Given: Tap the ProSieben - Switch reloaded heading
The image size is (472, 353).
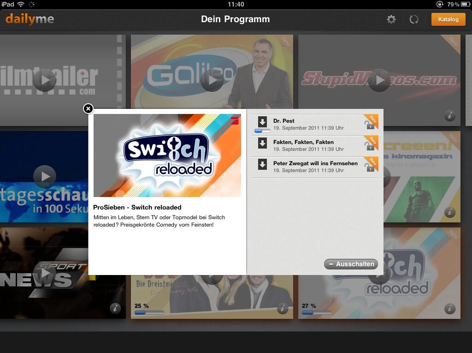Looking at the screenshot, I should tap(137, 207).
